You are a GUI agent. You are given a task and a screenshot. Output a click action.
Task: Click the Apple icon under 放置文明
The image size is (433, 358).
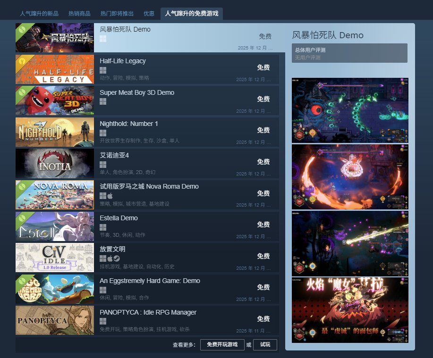click(110, 258)
